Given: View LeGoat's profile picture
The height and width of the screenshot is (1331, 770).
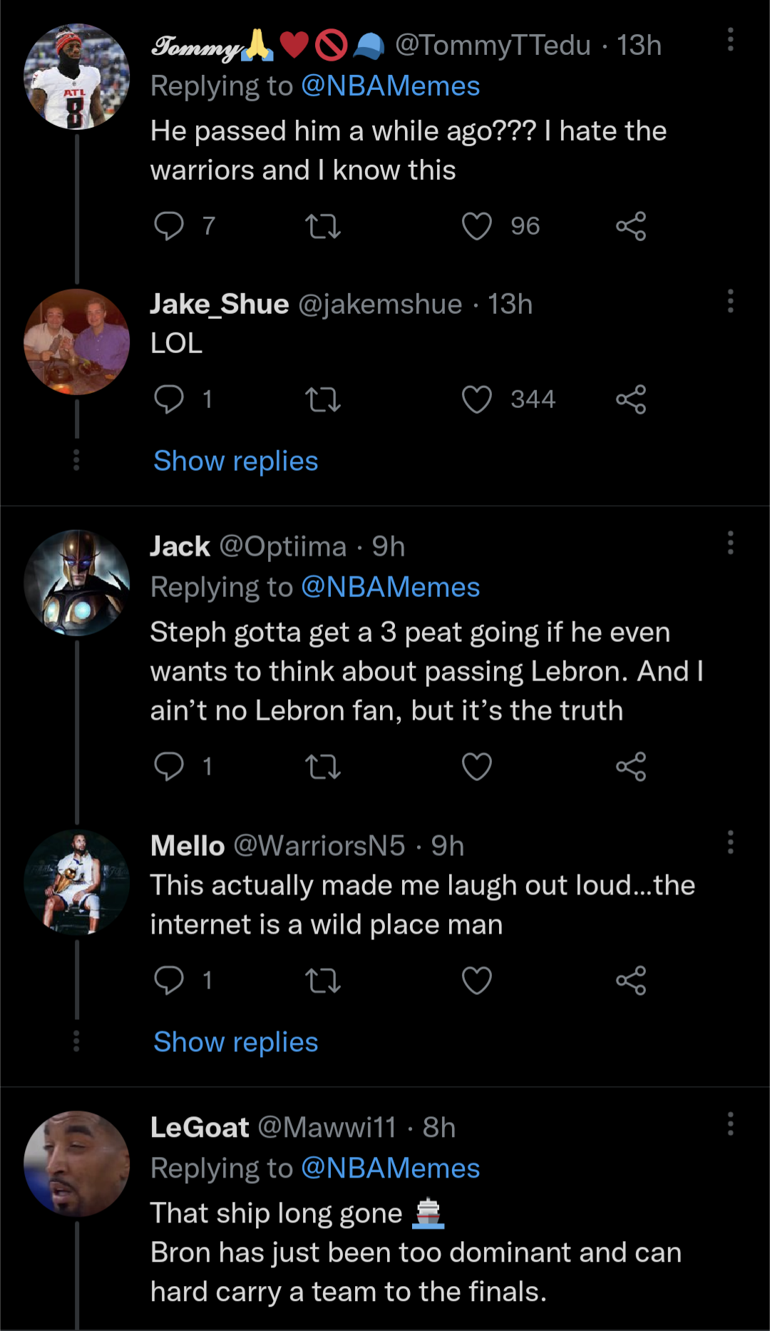Looking at the screenshot, I should click(x=77, y=1163).
